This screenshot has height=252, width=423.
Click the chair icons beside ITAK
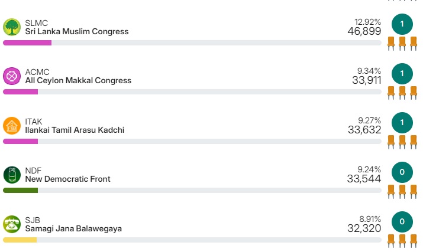point(402,142)
